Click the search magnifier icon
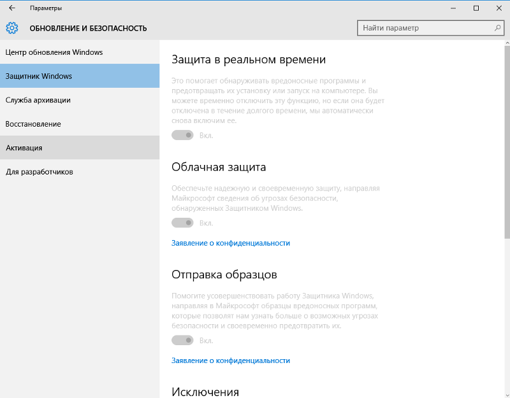Screen dimensions: 510x398 [x=498, y=28]
